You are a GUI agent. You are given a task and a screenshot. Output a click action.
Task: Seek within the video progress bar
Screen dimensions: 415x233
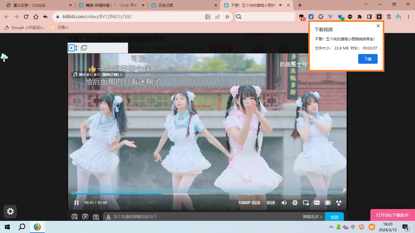pyautogui.click(x=207, y=194)
